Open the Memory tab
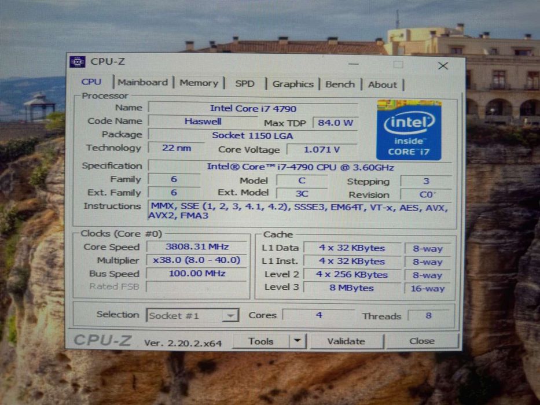The height and width of the screenshot is (405, 540). pos(199,83)
